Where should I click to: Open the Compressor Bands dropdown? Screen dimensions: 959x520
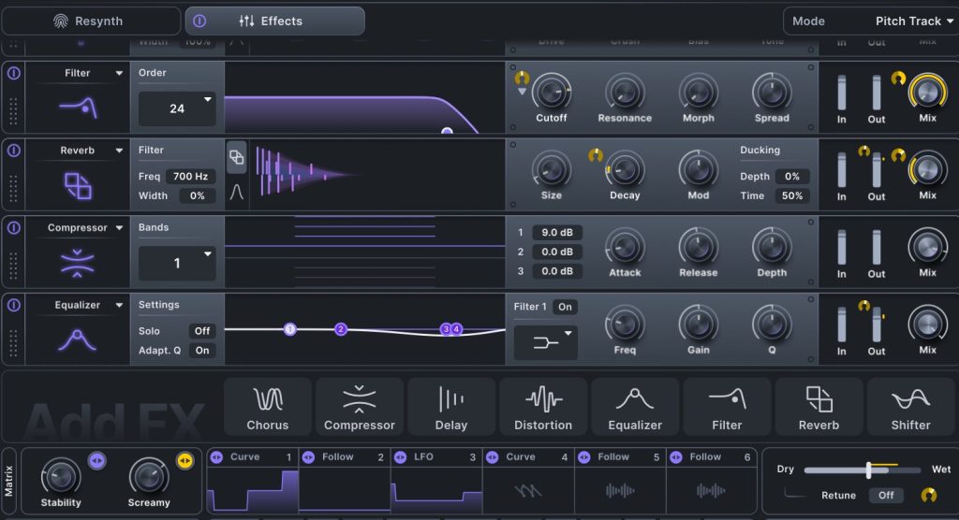click(177, 264)
